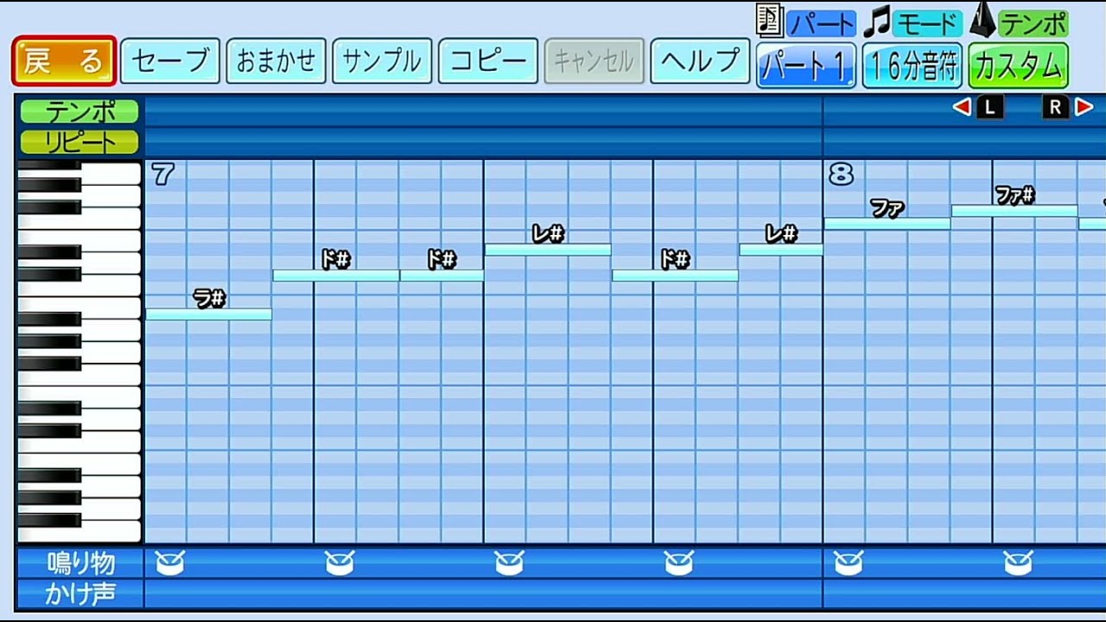Viewport: 1106px width, 622px height.
Task: Select the コピー copy button
Action: click(x=488, y=61)
